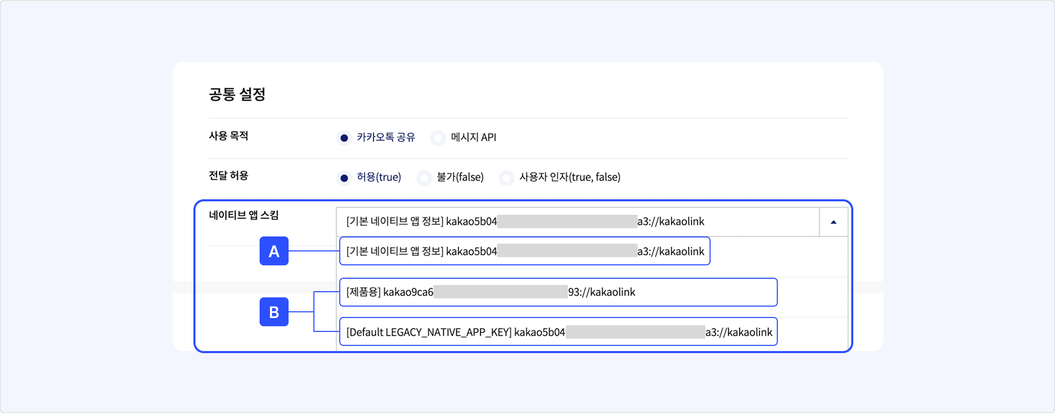Choose the 허용(true) radio button
The width and height of the screenshot is (1055, 413).
(344, 178)
